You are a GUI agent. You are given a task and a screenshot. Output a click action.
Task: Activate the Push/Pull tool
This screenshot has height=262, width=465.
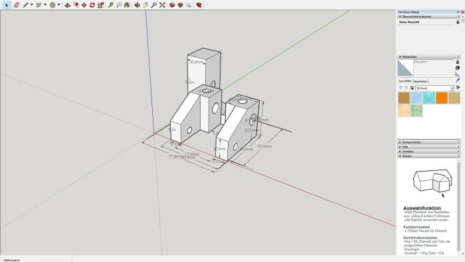pos(68,5)
